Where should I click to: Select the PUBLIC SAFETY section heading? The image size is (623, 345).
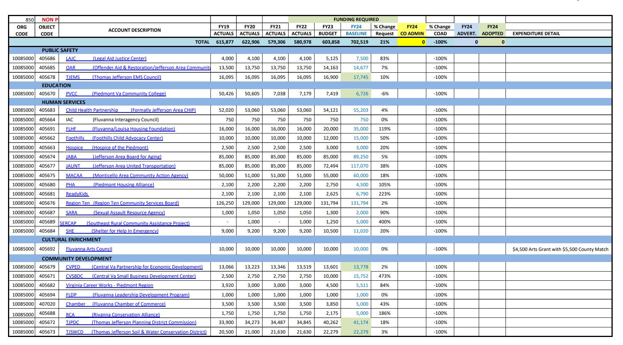60,50
